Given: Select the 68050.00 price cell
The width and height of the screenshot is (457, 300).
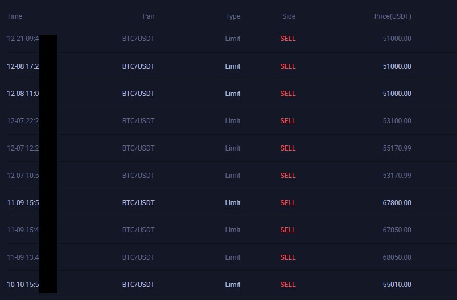Looking at the screenshot, I should click(x=397, y=257).
